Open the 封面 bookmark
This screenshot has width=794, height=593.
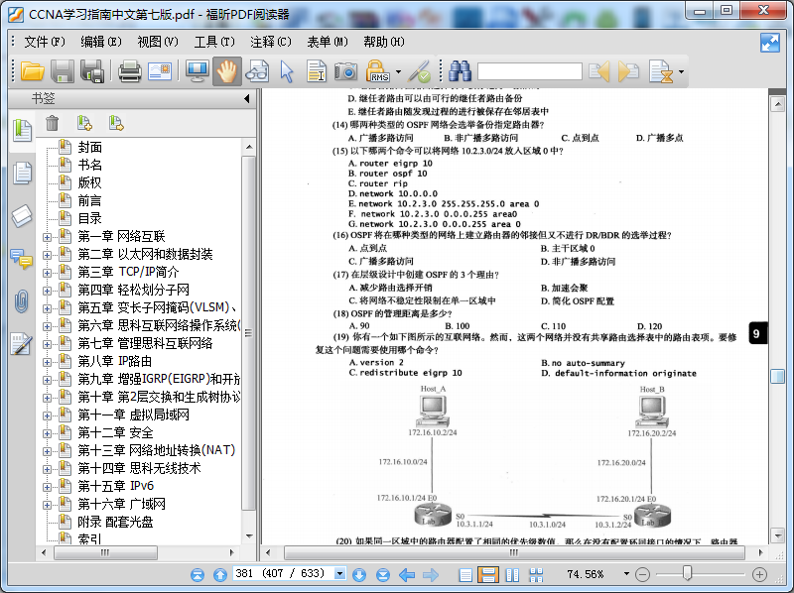(x=90, y=147)
